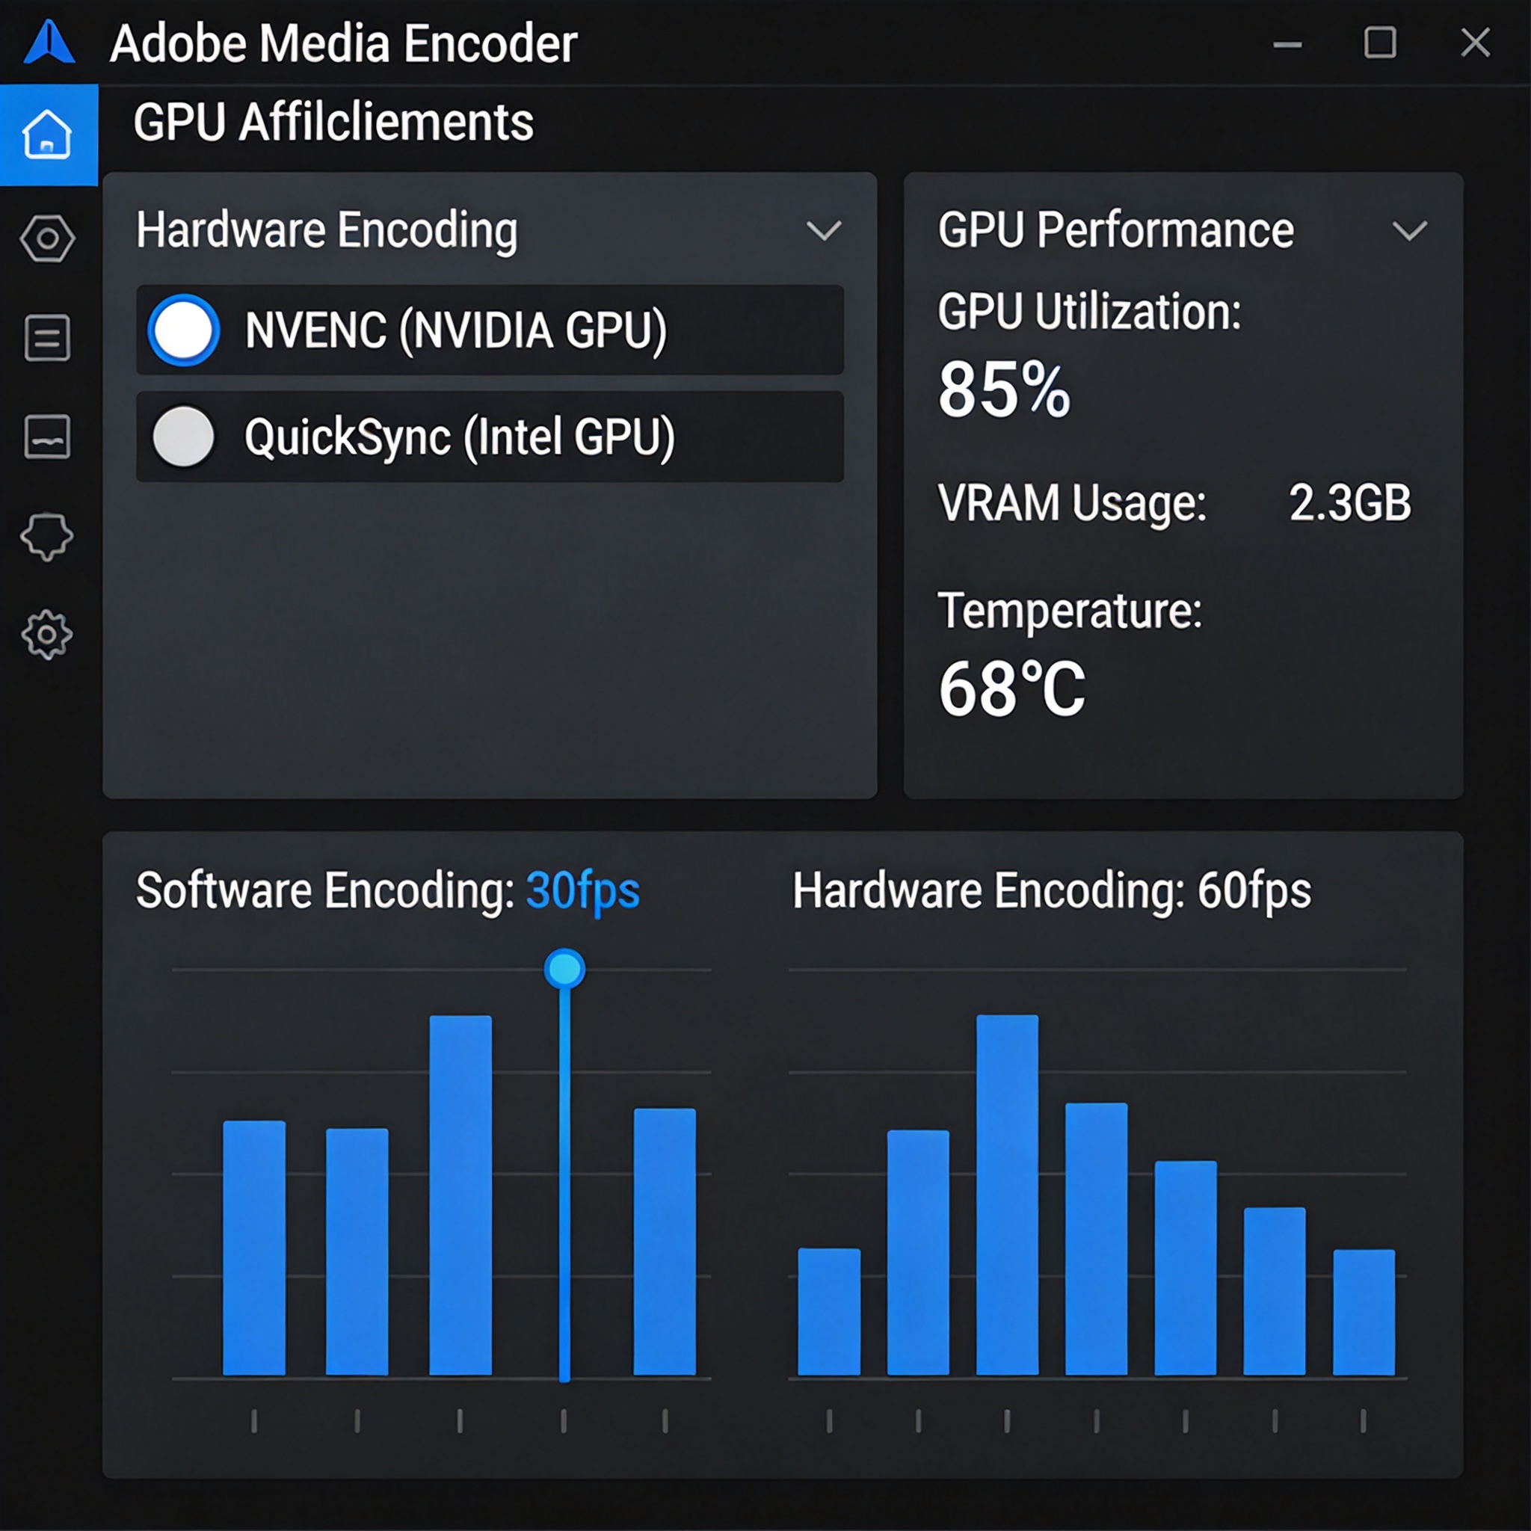Click the Hardware Encoding: 60fps label
The width and height of the screenshot is (1531, 1531).
[x=1053, y=892]
